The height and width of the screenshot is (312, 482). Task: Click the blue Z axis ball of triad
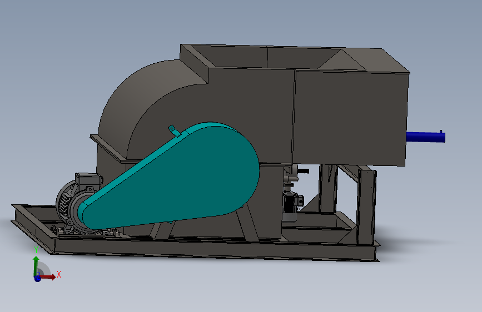pyautogui.click(x=37, y=279)
